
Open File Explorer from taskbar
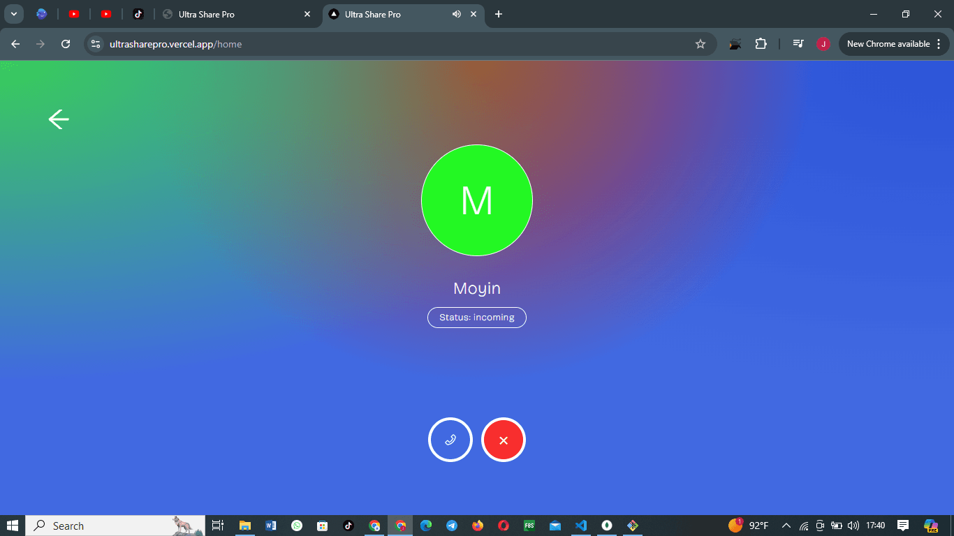[245, 526]
